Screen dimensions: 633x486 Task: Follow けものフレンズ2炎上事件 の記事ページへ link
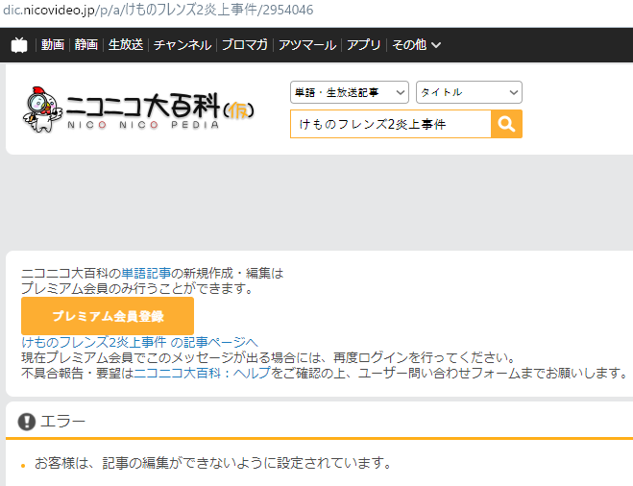[139, 342]
